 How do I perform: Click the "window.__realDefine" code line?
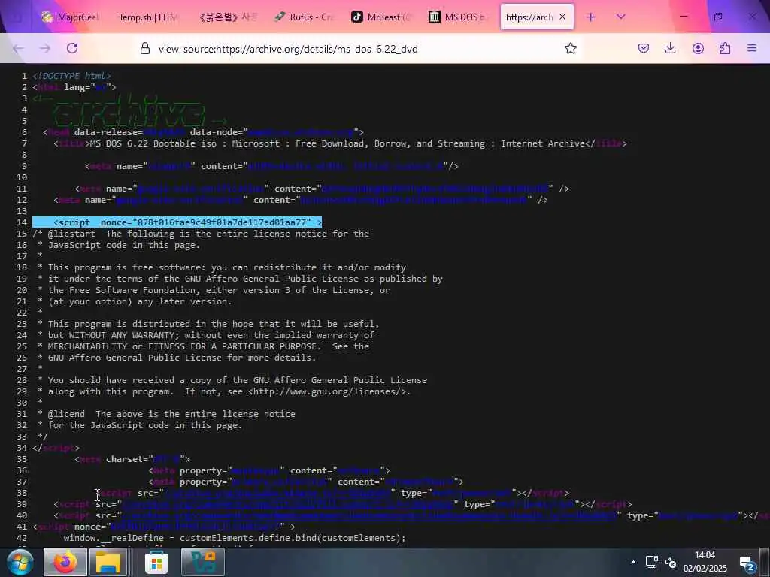(x=235, y=538)
